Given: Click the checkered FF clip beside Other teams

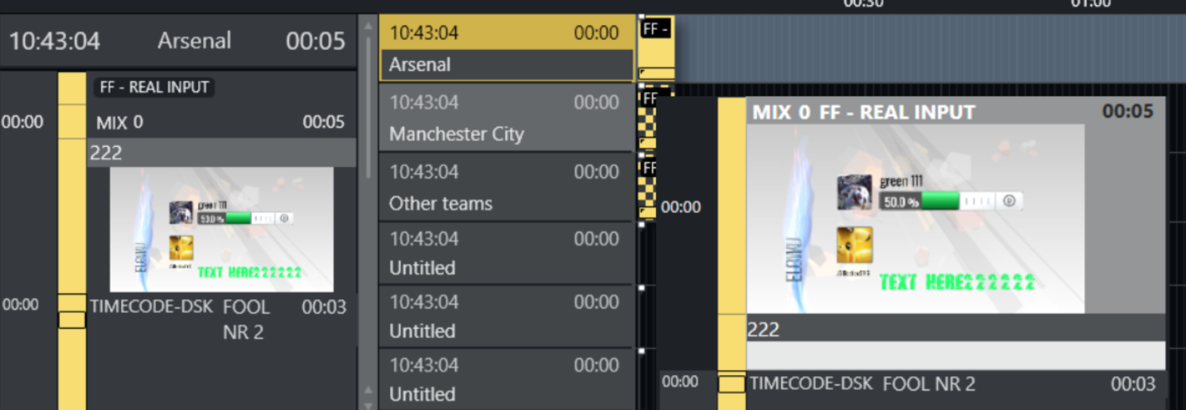Looking at the screenshot, I should click(x=647, y=189).
